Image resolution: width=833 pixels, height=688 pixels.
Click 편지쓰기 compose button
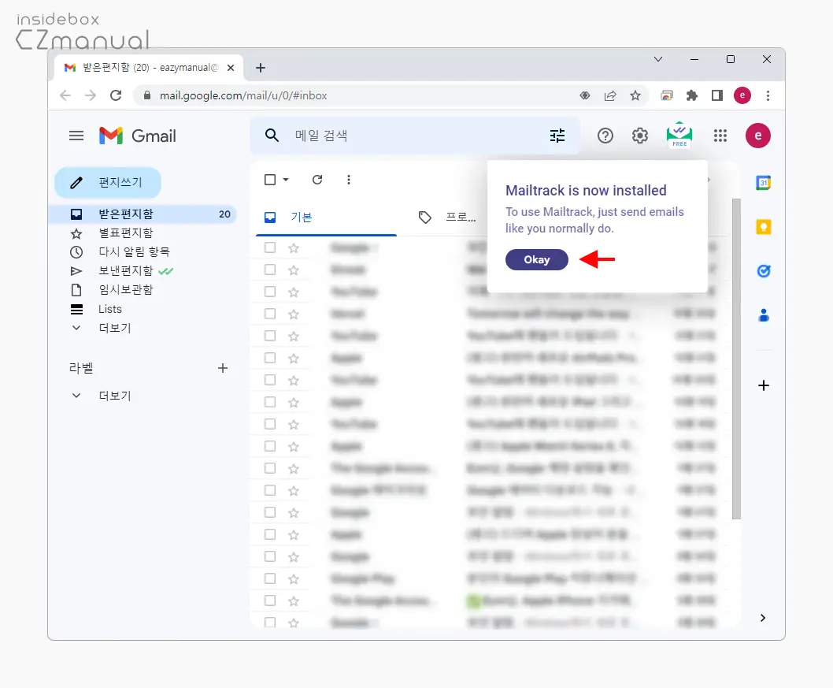(x=108, y=182)
